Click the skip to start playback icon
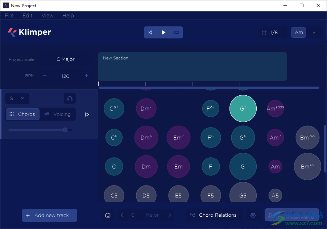Screen dimensions: 327x229 point(150,33)
